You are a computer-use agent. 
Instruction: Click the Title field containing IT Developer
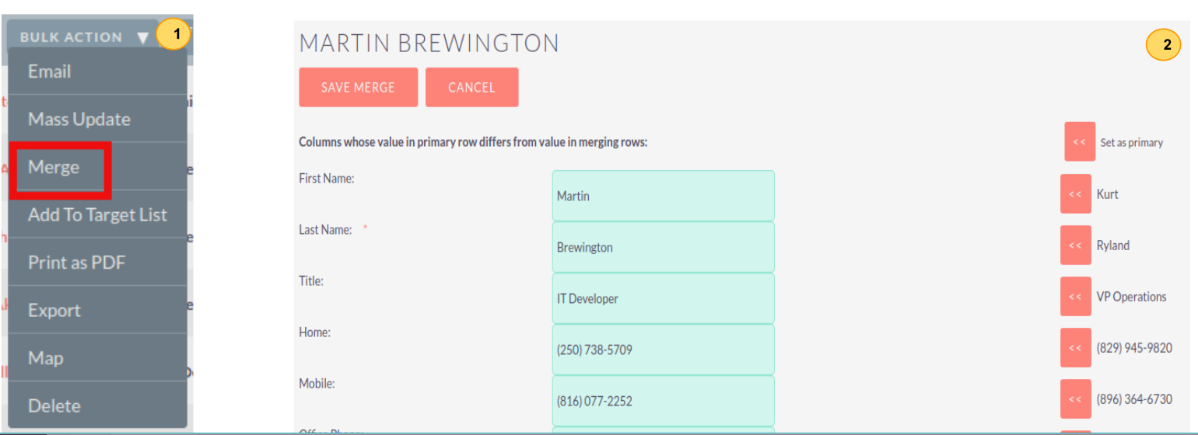(663, 298)
